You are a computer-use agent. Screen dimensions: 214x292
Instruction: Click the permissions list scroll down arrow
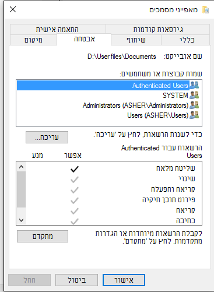[22, 220]
